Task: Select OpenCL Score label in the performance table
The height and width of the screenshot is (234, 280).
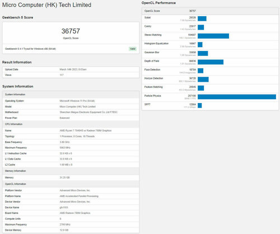Action: click(x=152, y=11)
